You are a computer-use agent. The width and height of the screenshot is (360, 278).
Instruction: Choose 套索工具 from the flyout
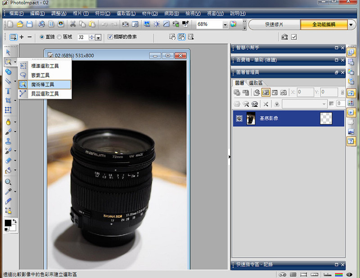pos(45,75)
